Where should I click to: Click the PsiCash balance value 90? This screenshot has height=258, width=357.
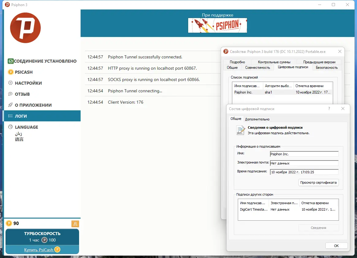(x=16, y=223)
